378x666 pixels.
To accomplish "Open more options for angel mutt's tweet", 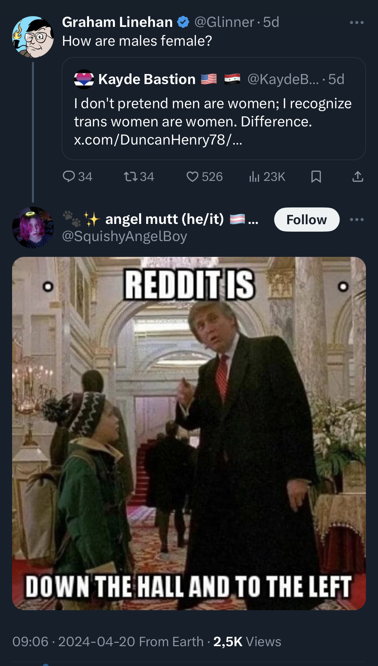I will [x=357, y=220].
